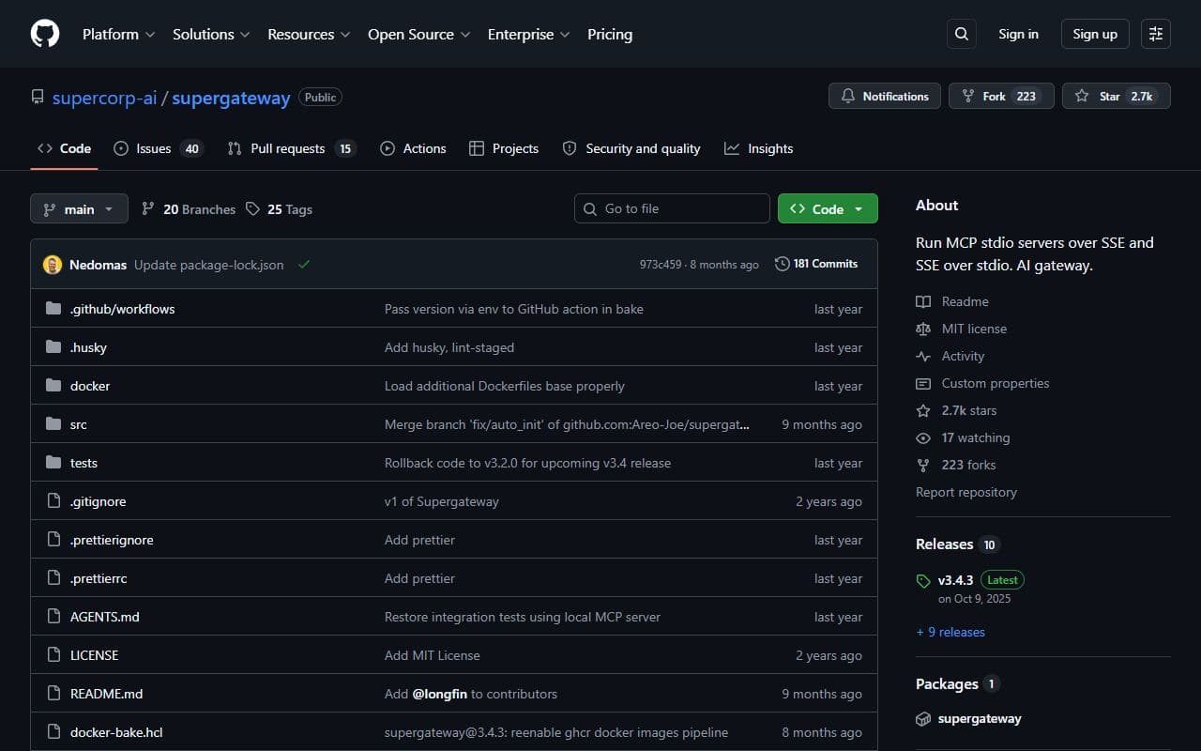Image resolution: width=1201 pixels, height=751 pixels.
Task: View the 20 Branches link
Action: pyautogui.click(x=189, y=209)
